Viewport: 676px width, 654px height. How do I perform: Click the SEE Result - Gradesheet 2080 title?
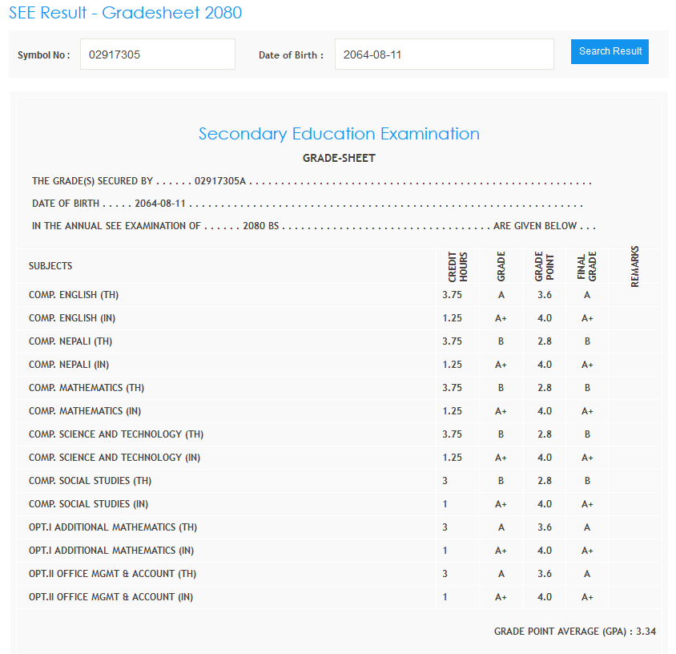coord(125,13)
